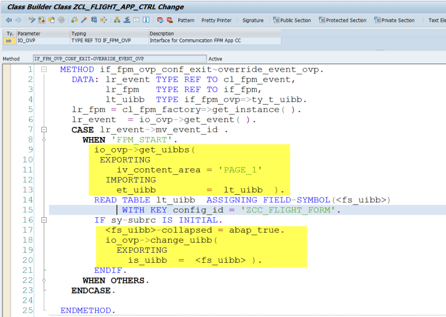Image resolution: width=446 pixels, height=317 pixels.
Task: Click 'if_fpm_ovp=>ty_t_uibb' on line 4
Action: pyautogui.click(x=243, y=100)
